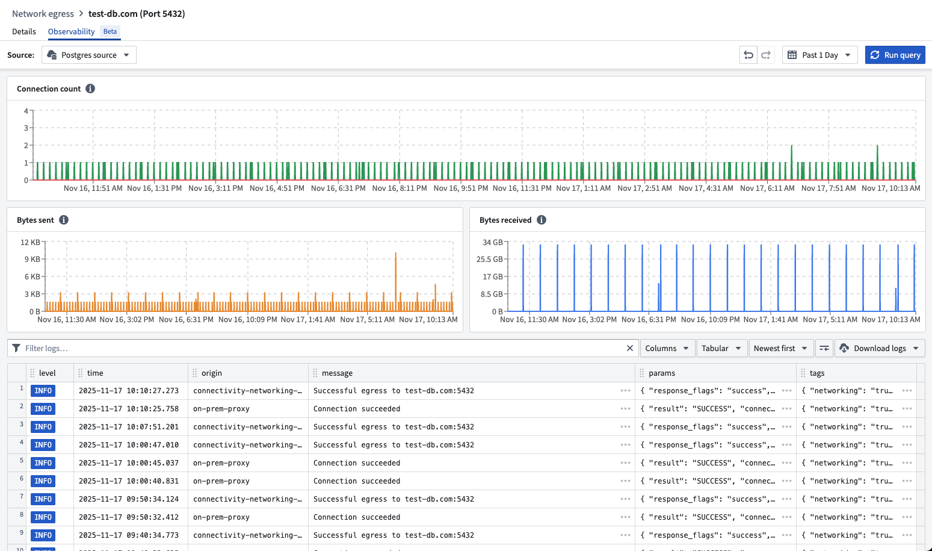Open the Columns dropdown above the log table
This screenshot has width=932, height=551.
coord(667,348)
